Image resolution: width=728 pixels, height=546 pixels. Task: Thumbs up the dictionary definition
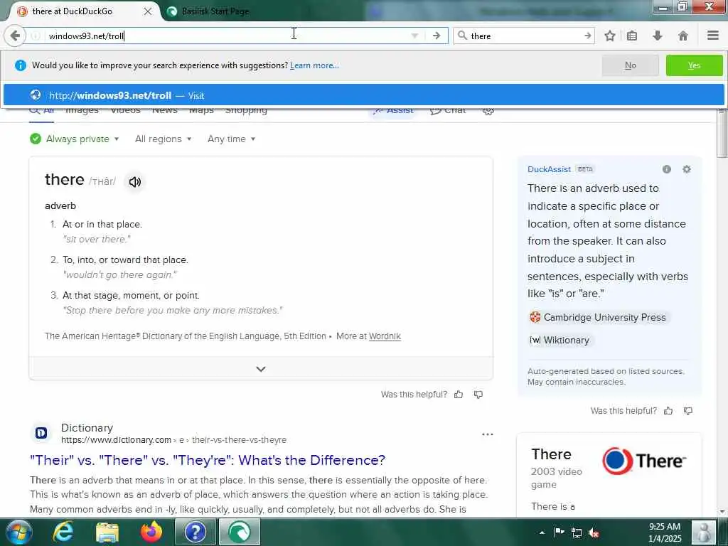point(459,395)
